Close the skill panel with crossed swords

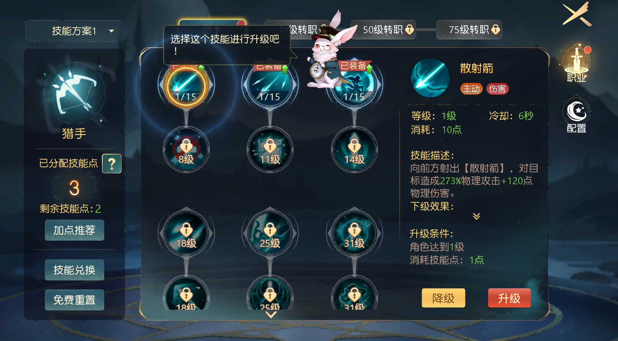tap(577, 14)
